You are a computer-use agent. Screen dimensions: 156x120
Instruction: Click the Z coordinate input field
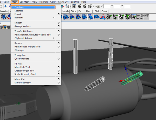[127, 6]
